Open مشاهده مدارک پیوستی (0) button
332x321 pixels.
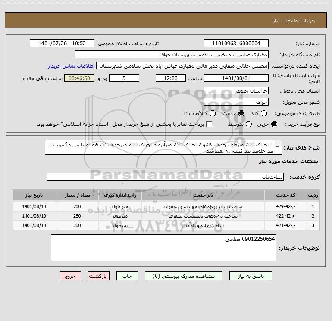184,276
